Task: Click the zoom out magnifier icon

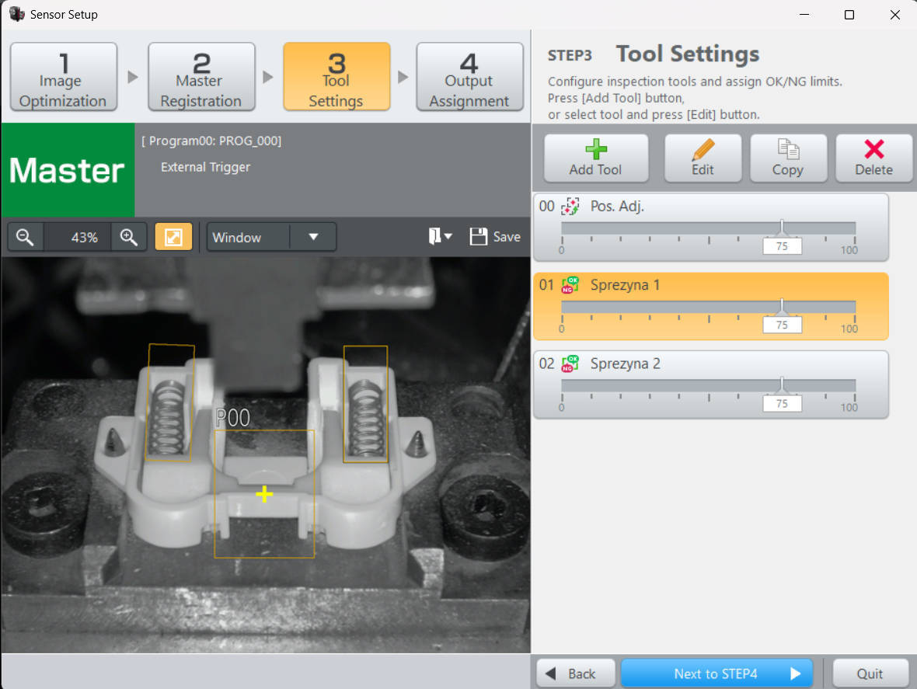Action: [x=26, y=237]
